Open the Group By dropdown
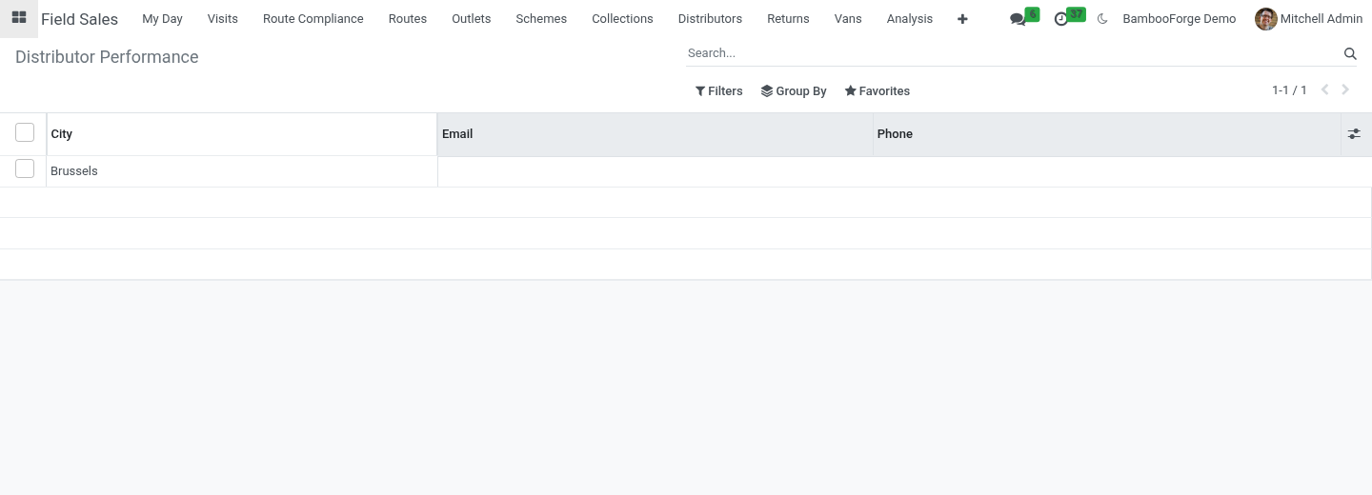 [x=794, y=91]
